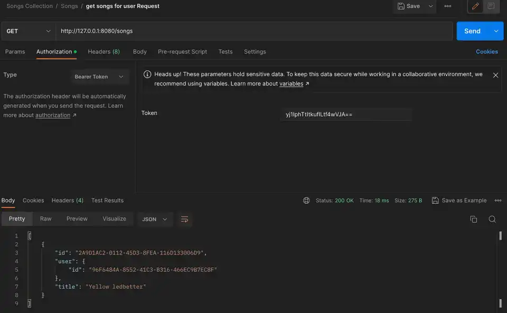The image size is (507, 313).
Task: Click the three-dot more options icon near Save
Action: point(448,6)
